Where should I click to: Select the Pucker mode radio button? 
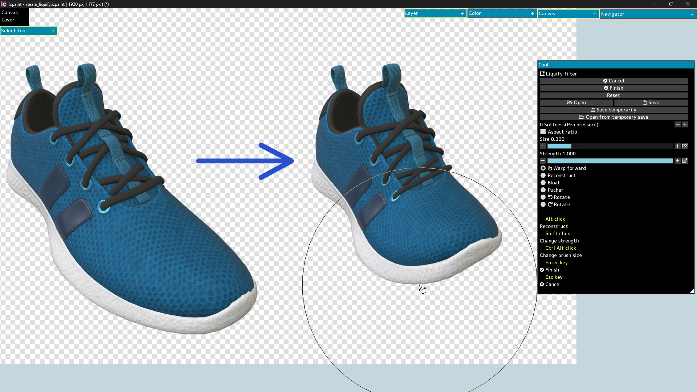tap(543, 190)
